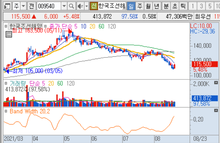
Task: Open the dropdown next to speaker icon
Action: tap(87, 6)
